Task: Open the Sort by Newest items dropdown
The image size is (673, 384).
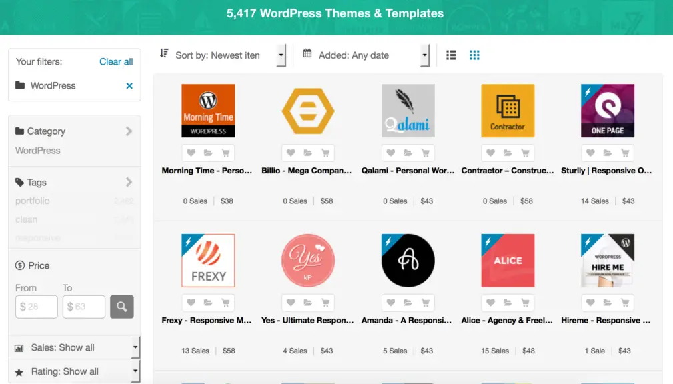Action: pos(221,55)
